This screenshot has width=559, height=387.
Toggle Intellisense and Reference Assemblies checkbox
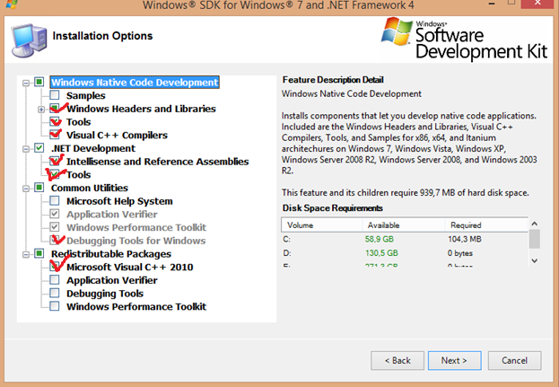coord(55,162)
